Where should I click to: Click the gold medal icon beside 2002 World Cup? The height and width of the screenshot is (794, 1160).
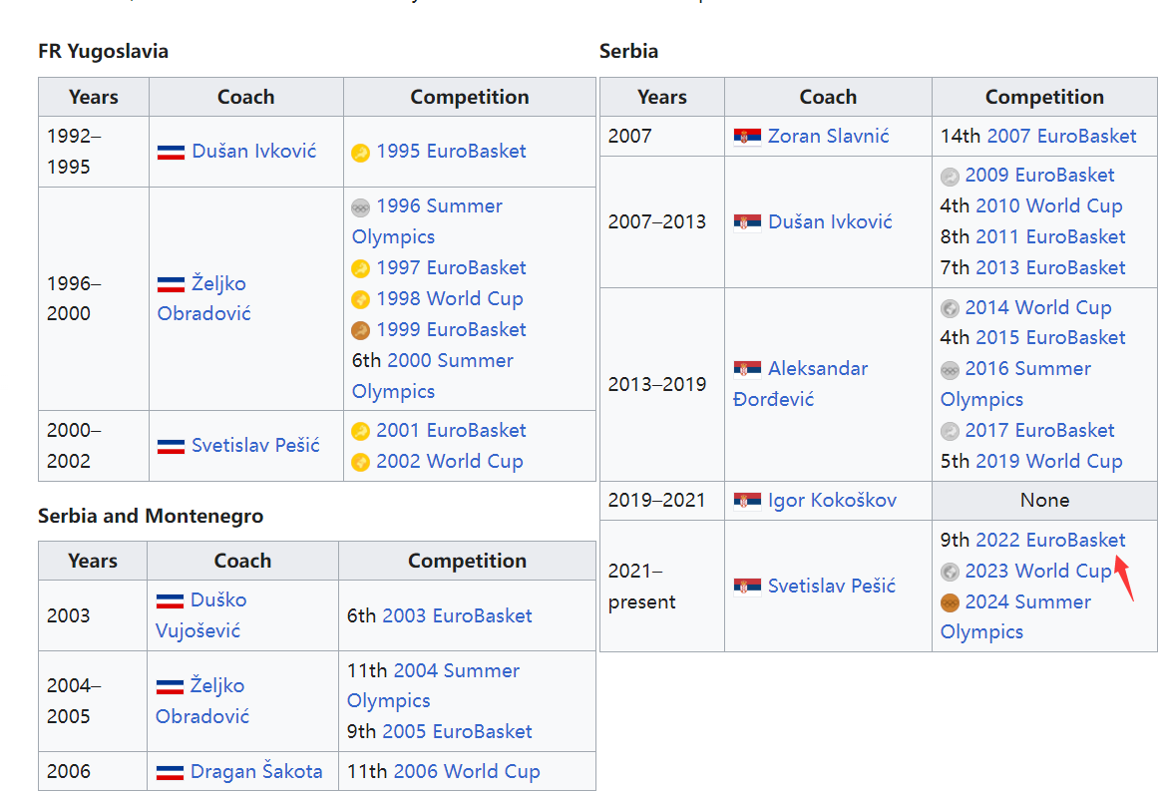click(361, 462)
